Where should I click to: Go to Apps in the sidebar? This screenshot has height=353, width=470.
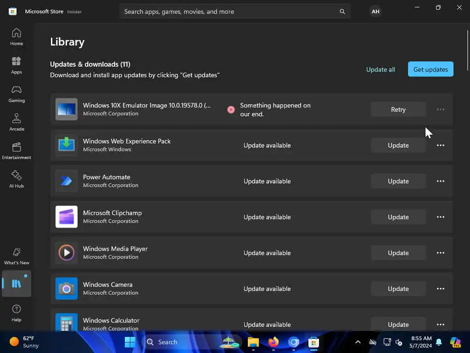(x=17, y=65)
